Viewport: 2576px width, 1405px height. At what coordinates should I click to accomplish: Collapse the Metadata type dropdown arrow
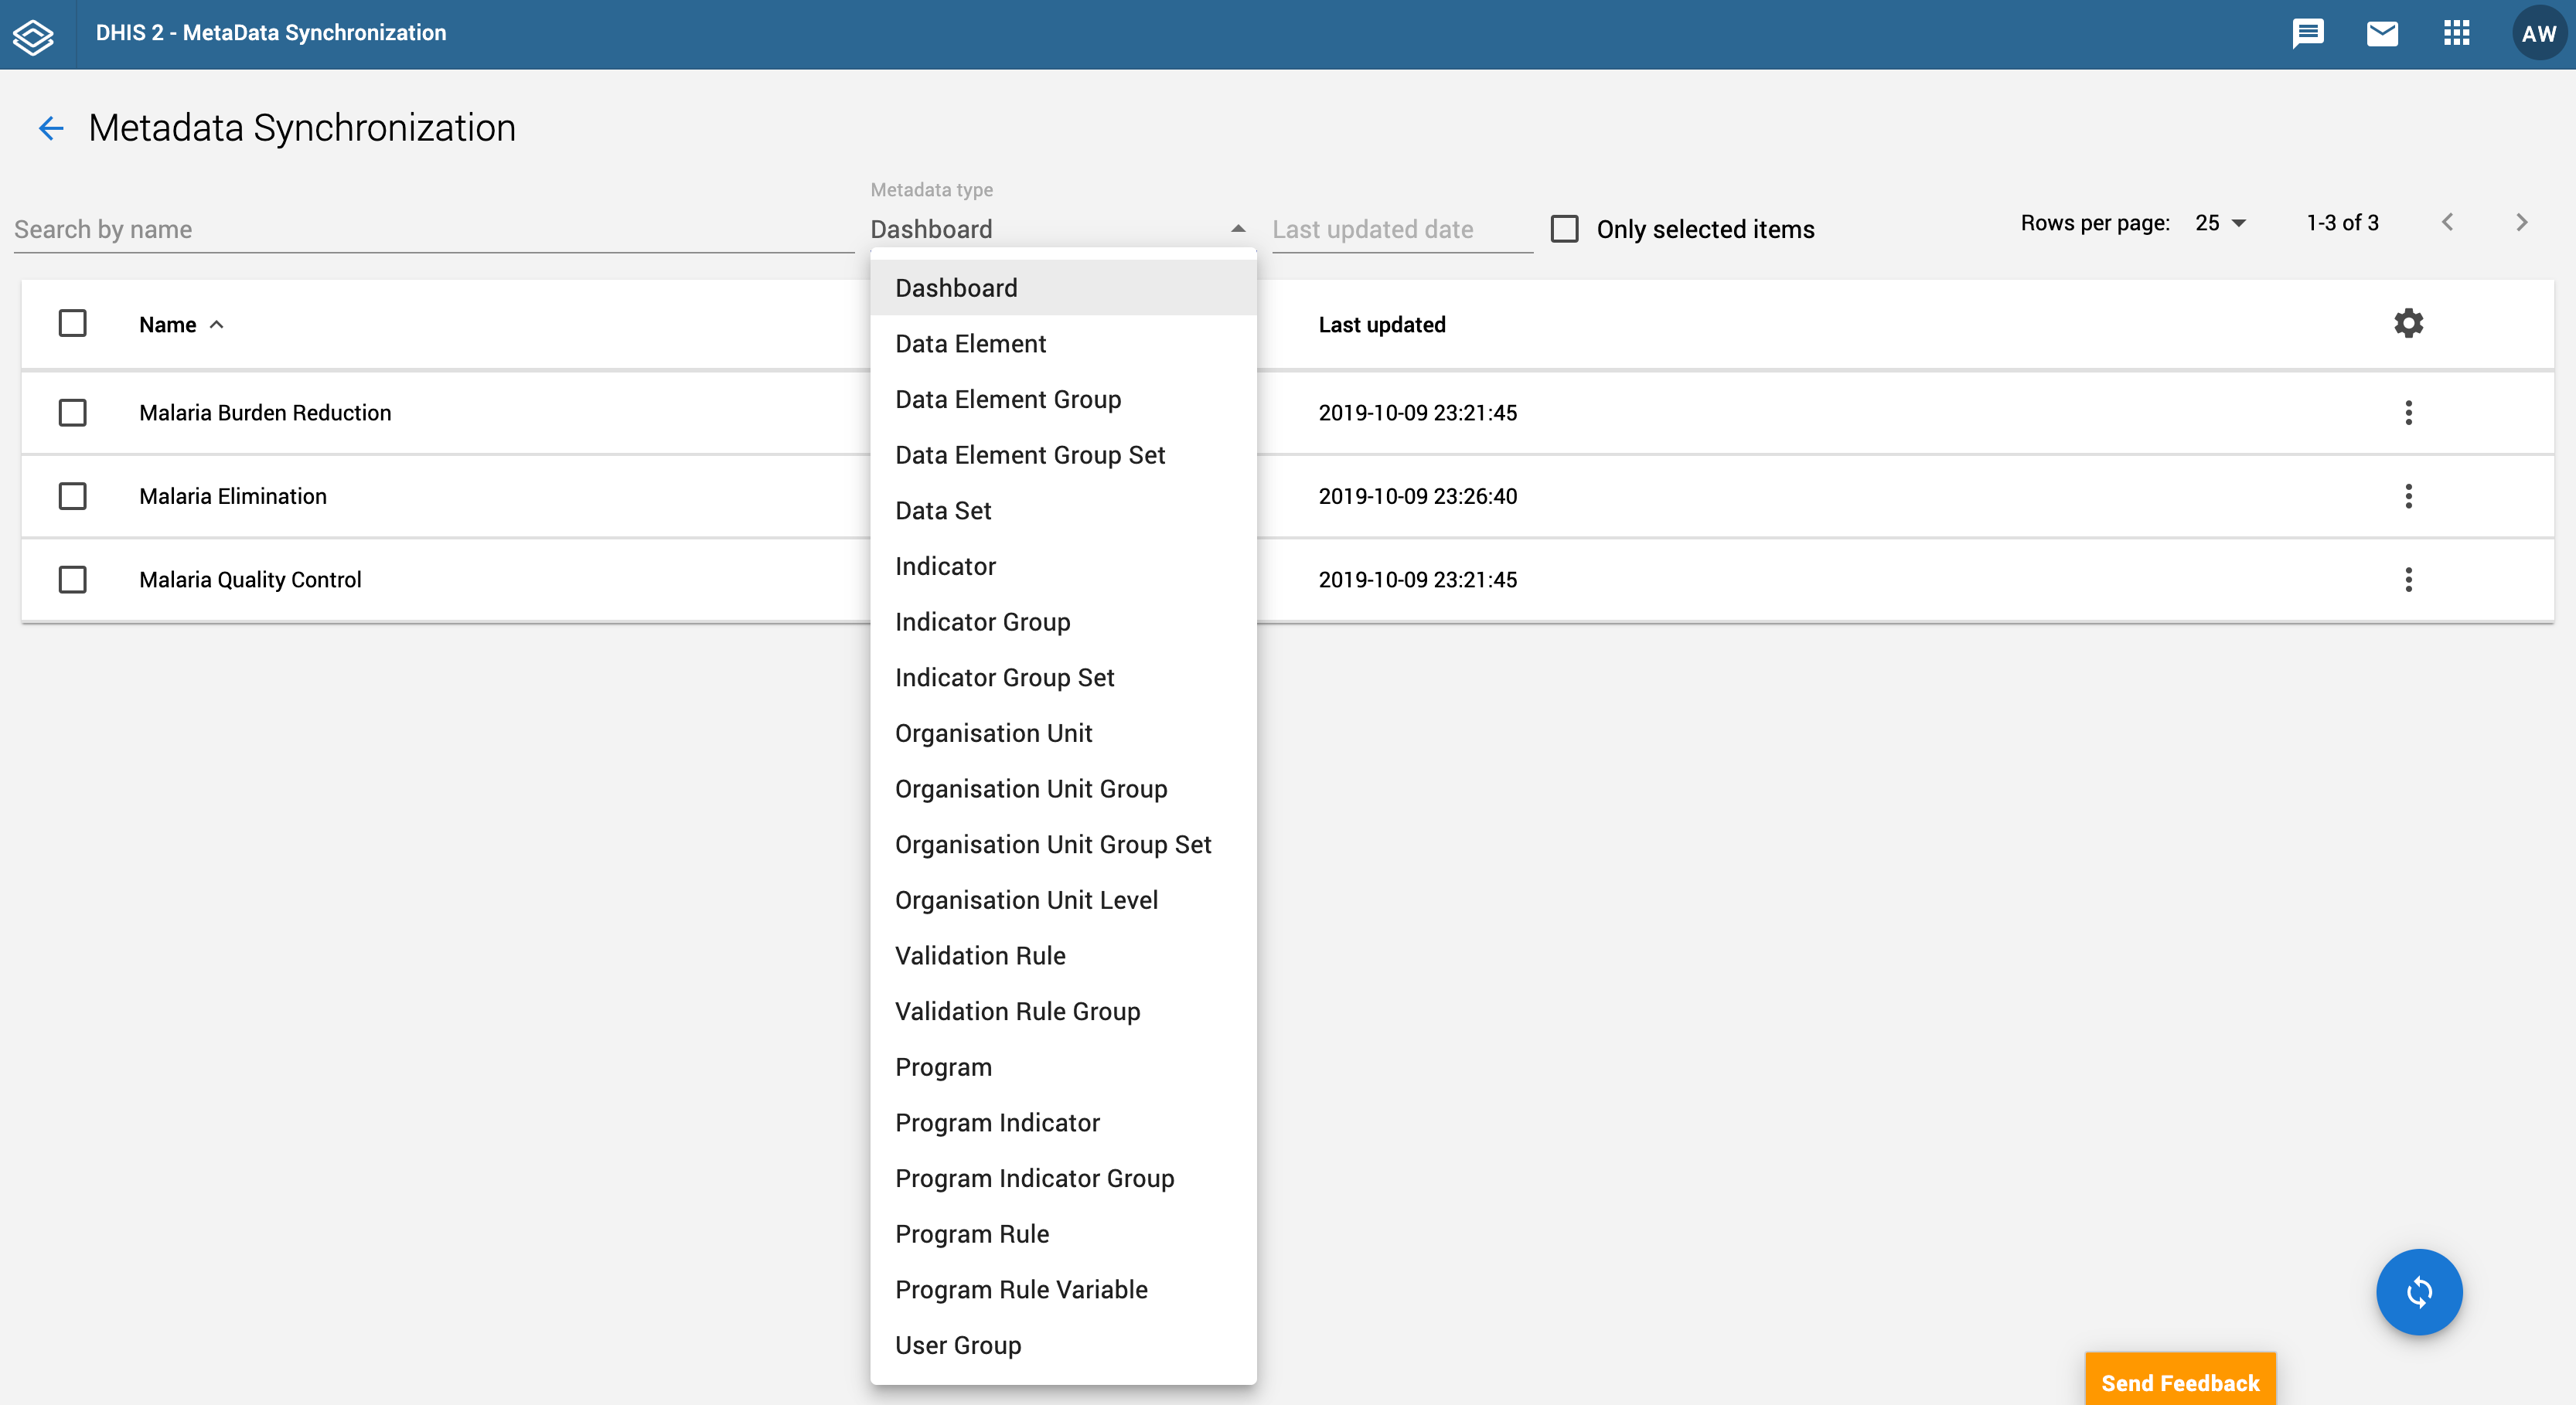tap(1238, 229)
